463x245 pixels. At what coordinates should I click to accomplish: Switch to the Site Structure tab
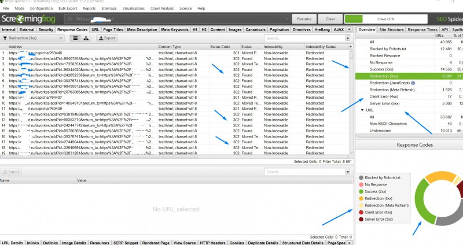[x=391, y=29]
